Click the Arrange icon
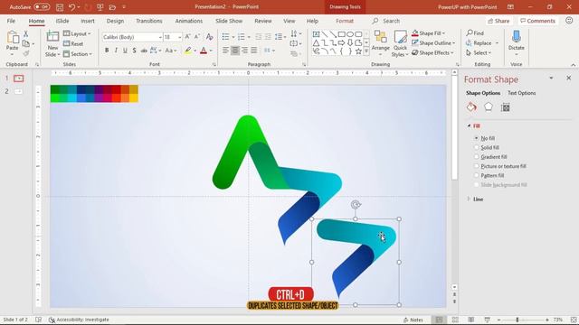 380,36
